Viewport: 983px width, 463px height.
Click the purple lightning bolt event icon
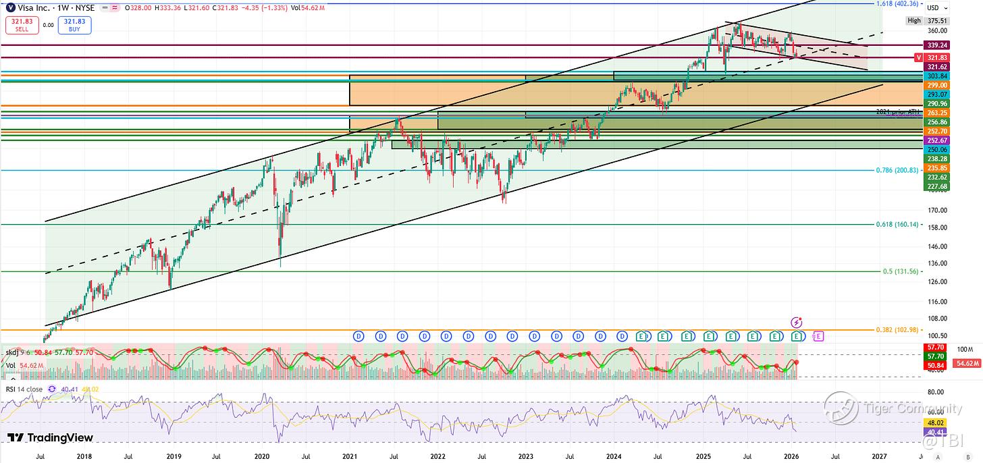coord(797,322)
